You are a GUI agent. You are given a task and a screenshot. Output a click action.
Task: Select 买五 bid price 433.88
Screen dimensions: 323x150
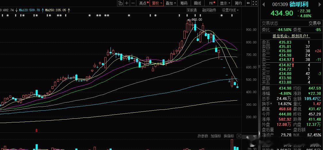pos(285,82)
